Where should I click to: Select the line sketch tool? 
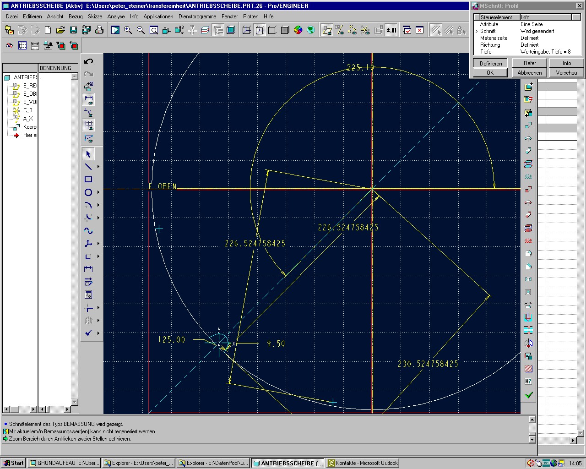pos(88,167)
